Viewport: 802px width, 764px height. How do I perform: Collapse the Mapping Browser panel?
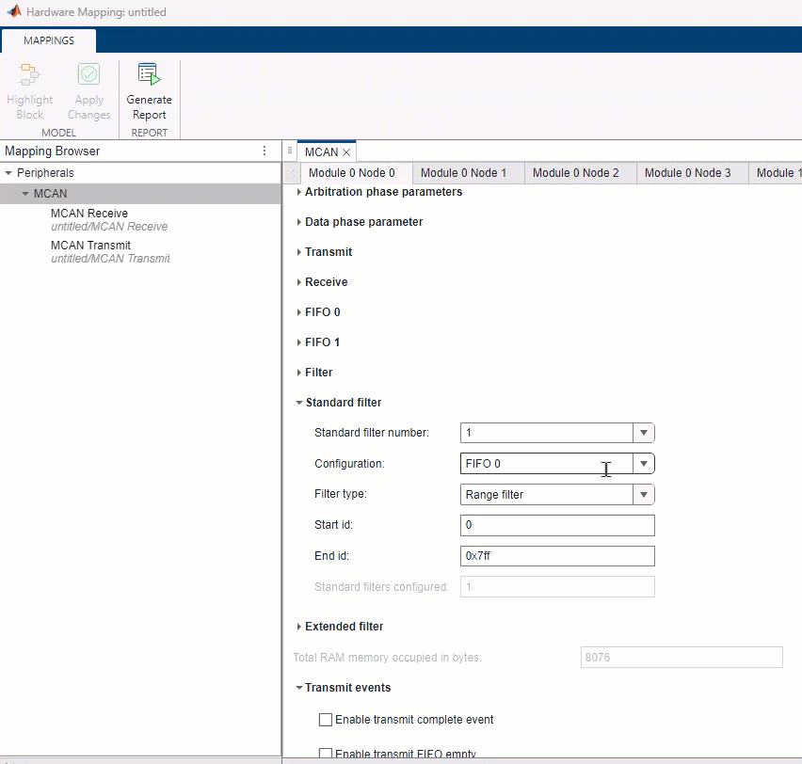289,151
